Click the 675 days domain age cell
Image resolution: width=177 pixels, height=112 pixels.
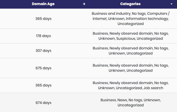pos(44,68)
